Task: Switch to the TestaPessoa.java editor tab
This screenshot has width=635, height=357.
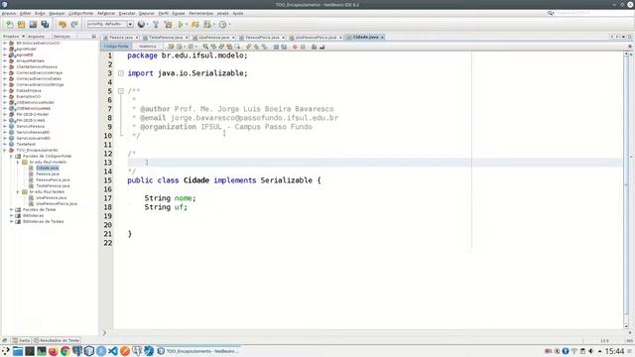Action: 166,38
